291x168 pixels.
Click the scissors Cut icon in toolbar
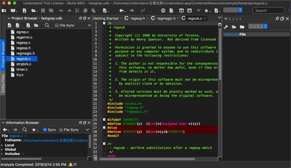point(77,11)
